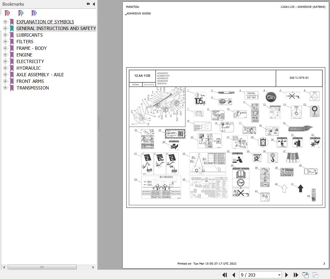Open the FRAME - BODY bookmark
Viewport: 330px width, 279px height.
click(x=31, y=48)
